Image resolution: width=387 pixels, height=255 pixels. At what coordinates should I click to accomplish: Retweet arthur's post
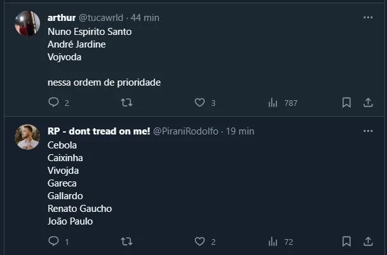(x=126, y=103)
